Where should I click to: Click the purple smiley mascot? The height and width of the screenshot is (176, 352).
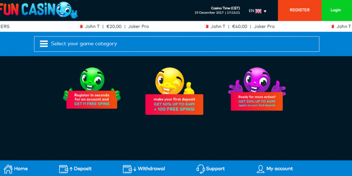point(257,80)
